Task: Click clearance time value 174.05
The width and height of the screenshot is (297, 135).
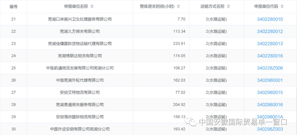Action: pos(179,56)
